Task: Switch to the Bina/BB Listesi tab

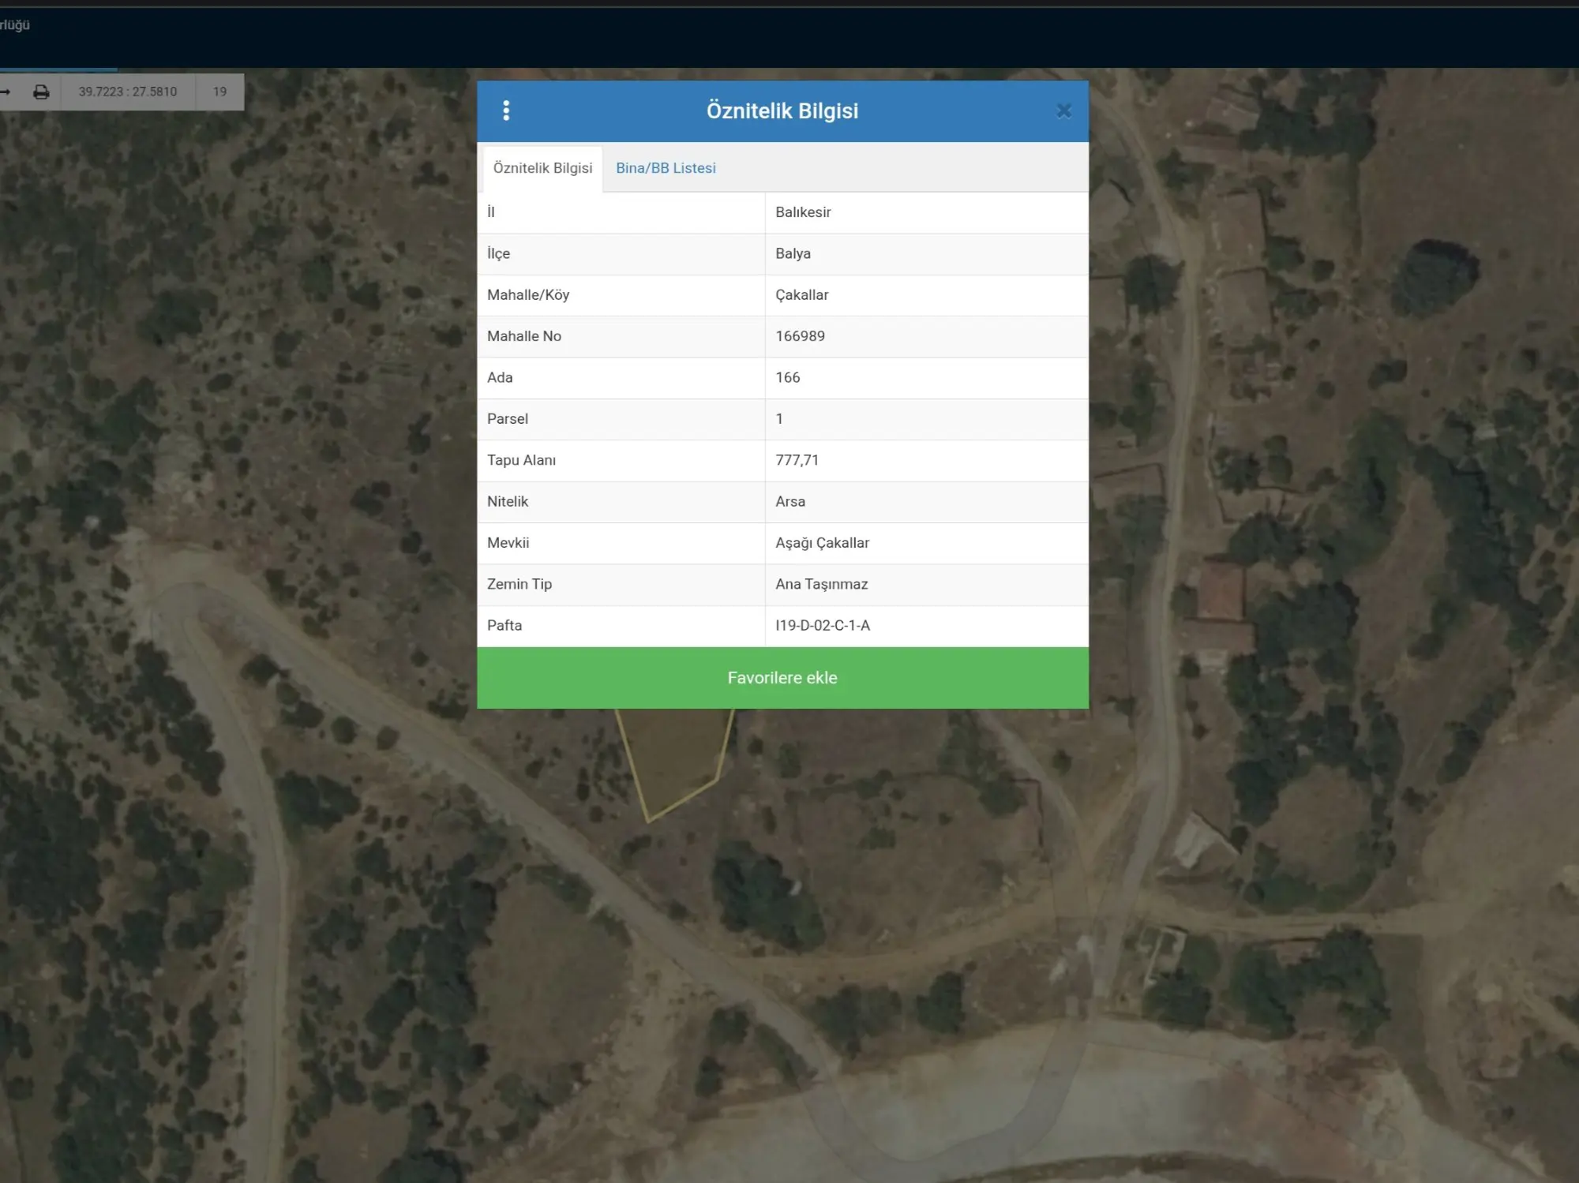Action: click(x=666, y=168)
